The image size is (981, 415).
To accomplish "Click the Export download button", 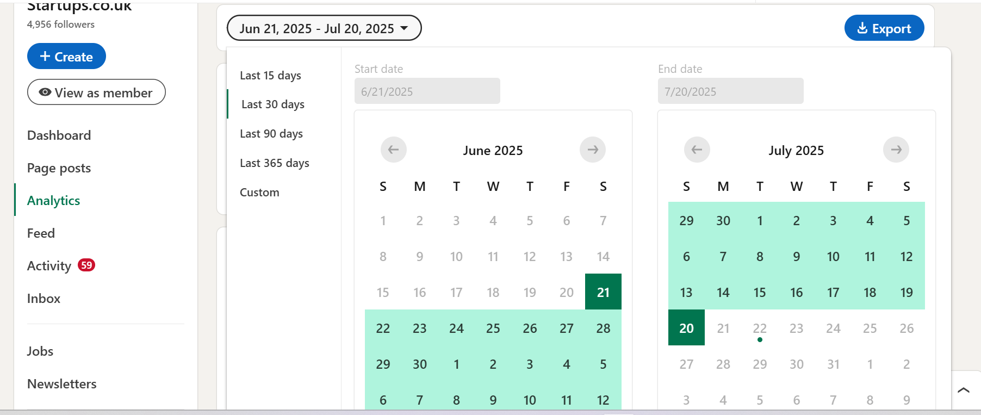I will 884,28.
